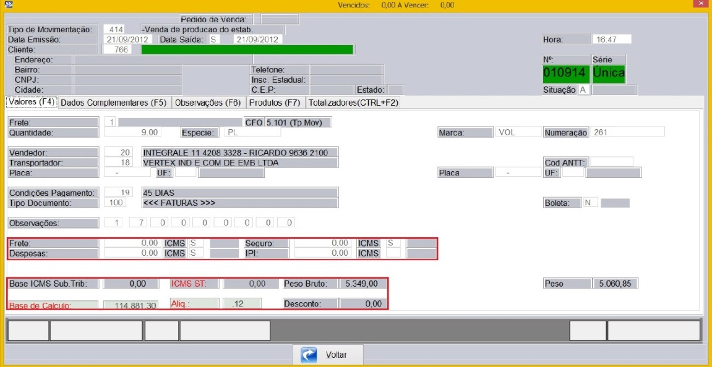This screenshot has width=712, height=367.
Task: Click the Numeração field showing 261
Action: 627,132
